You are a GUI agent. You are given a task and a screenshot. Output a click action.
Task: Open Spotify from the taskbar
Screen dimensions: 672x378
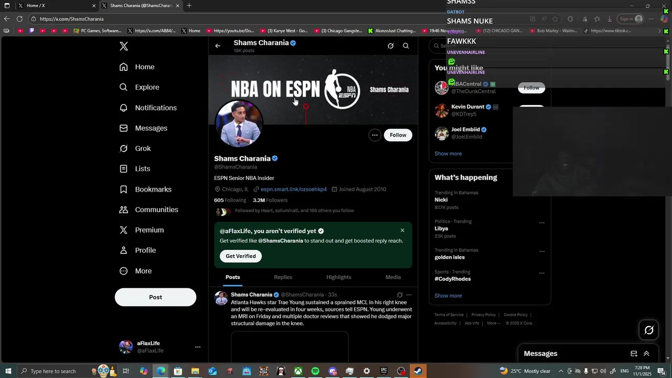click(x=315, y=371)
